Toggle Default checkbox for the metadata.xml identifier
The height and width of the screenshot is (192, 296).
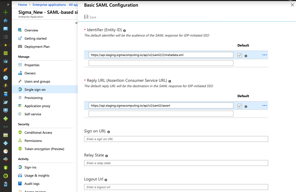[240, 55]
